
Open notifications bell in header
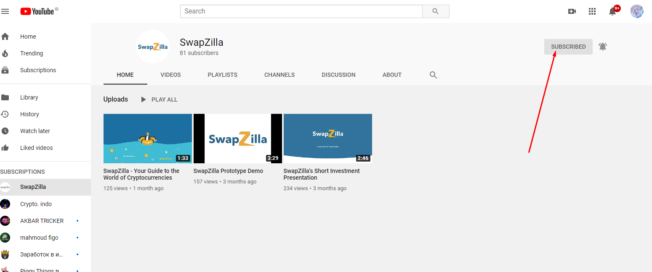pos(613,11)
